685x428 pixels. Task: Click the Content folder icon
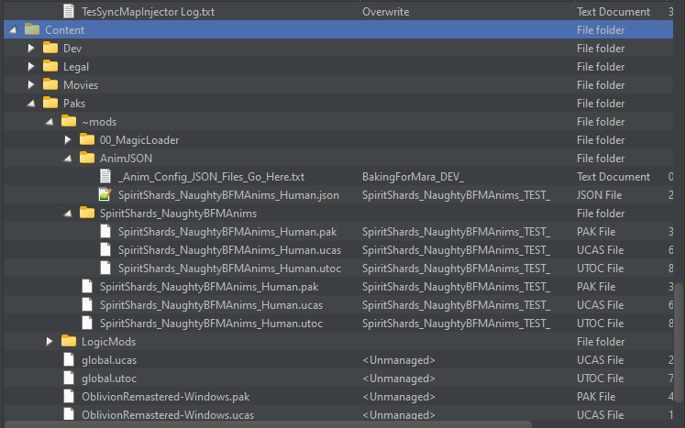point(32,30)
